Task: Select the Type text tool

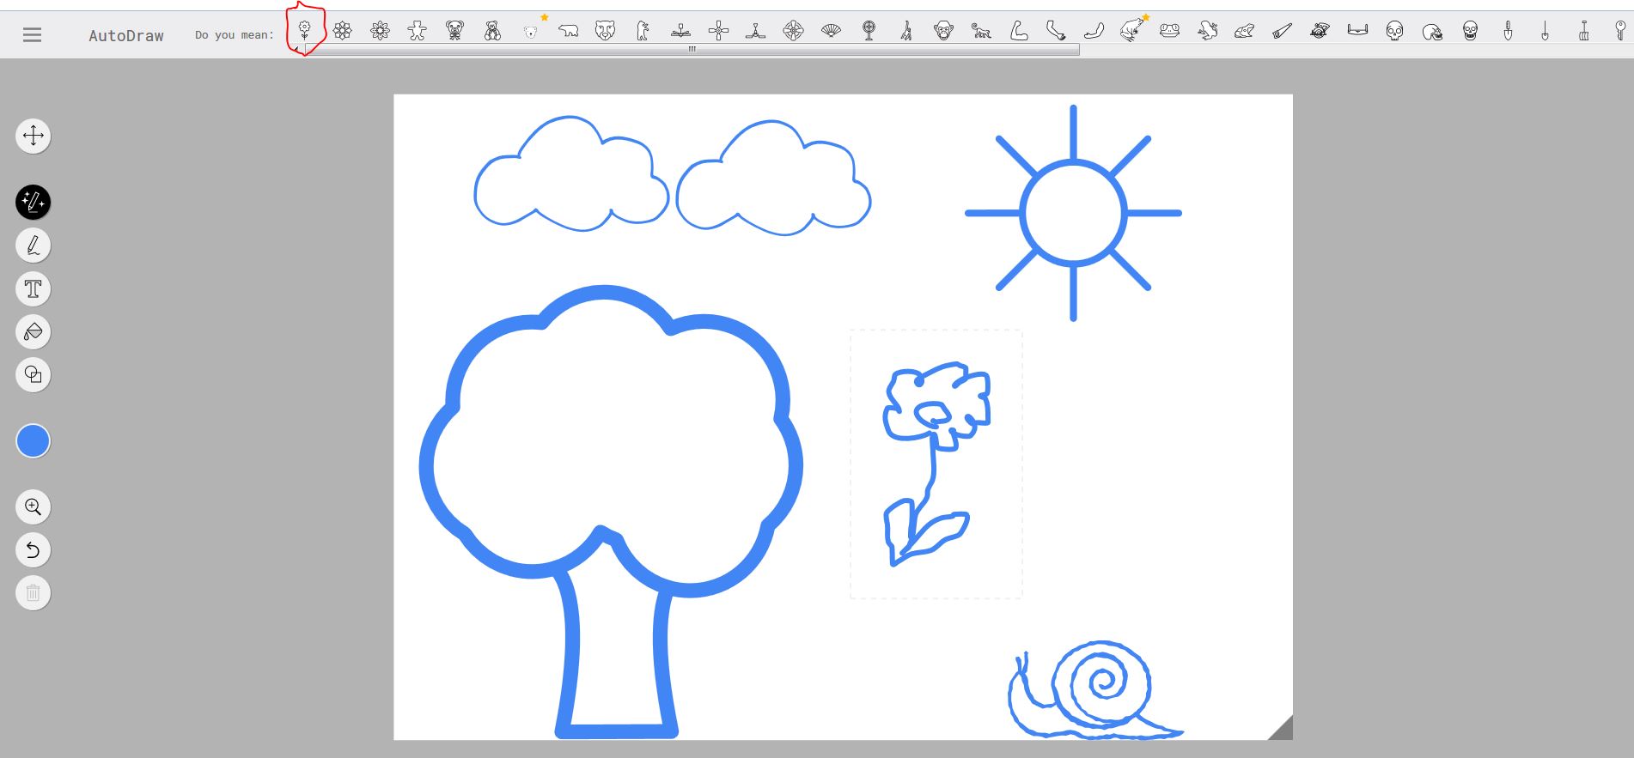Action: [x=34, y=288]
